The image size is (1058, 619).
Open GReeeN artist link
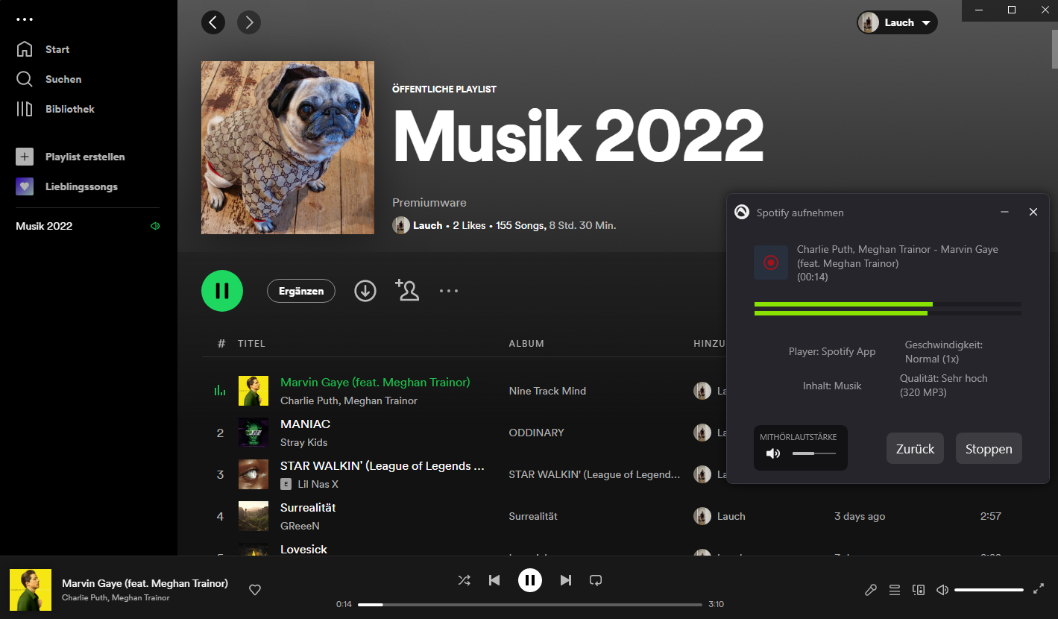(x=300, y=526)
